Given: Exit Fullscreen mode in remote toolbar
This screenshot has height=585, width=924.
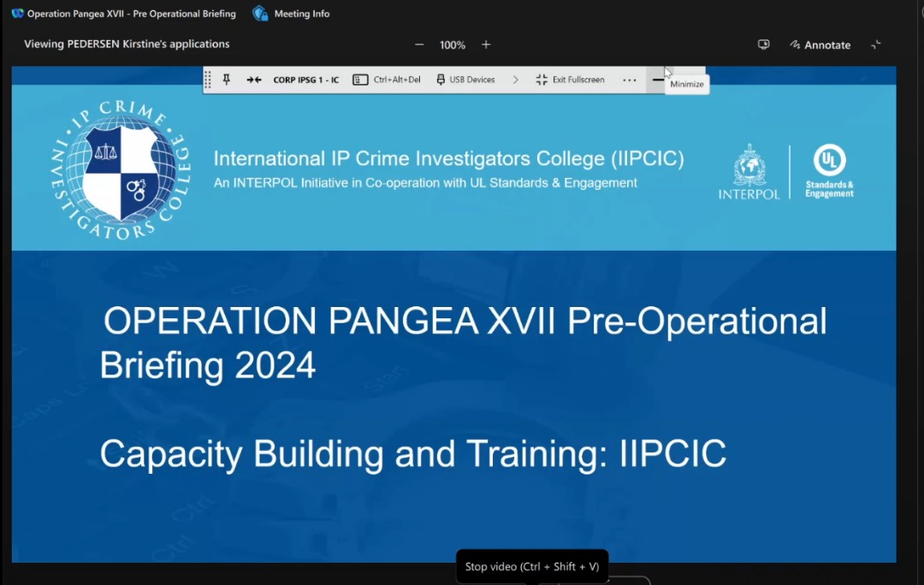Looking at the screenshot, I should point(570,80).
